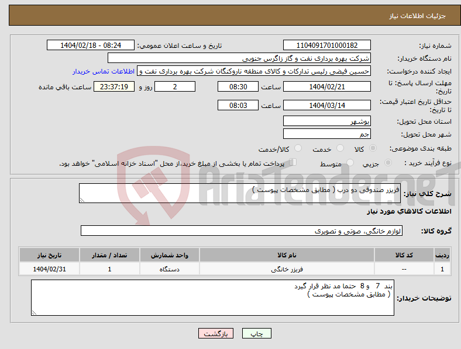Click the delivery city field جم
Image resolution: width=461 pixels, height=349 pixels.
click(326, 134)
